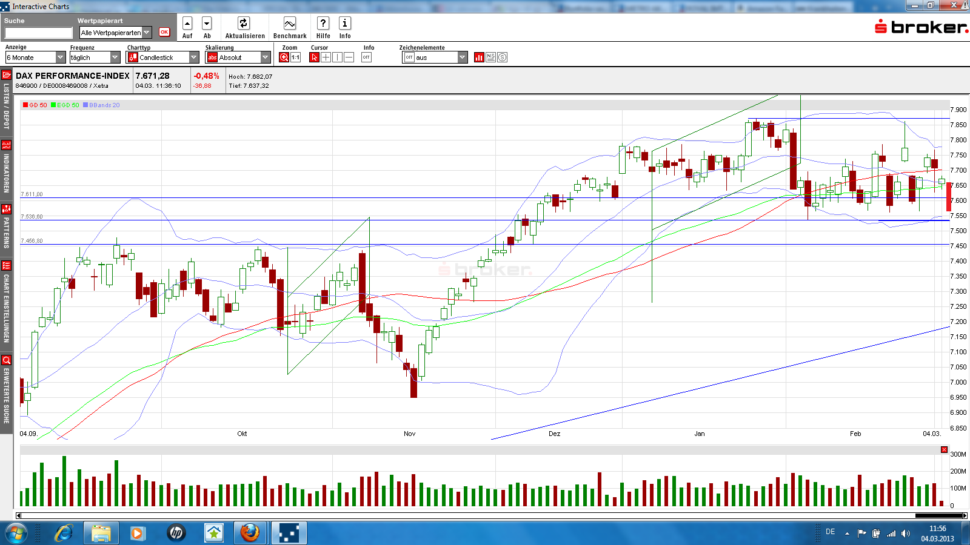Open the Anzeige period dropdown

tap(35, 58)
